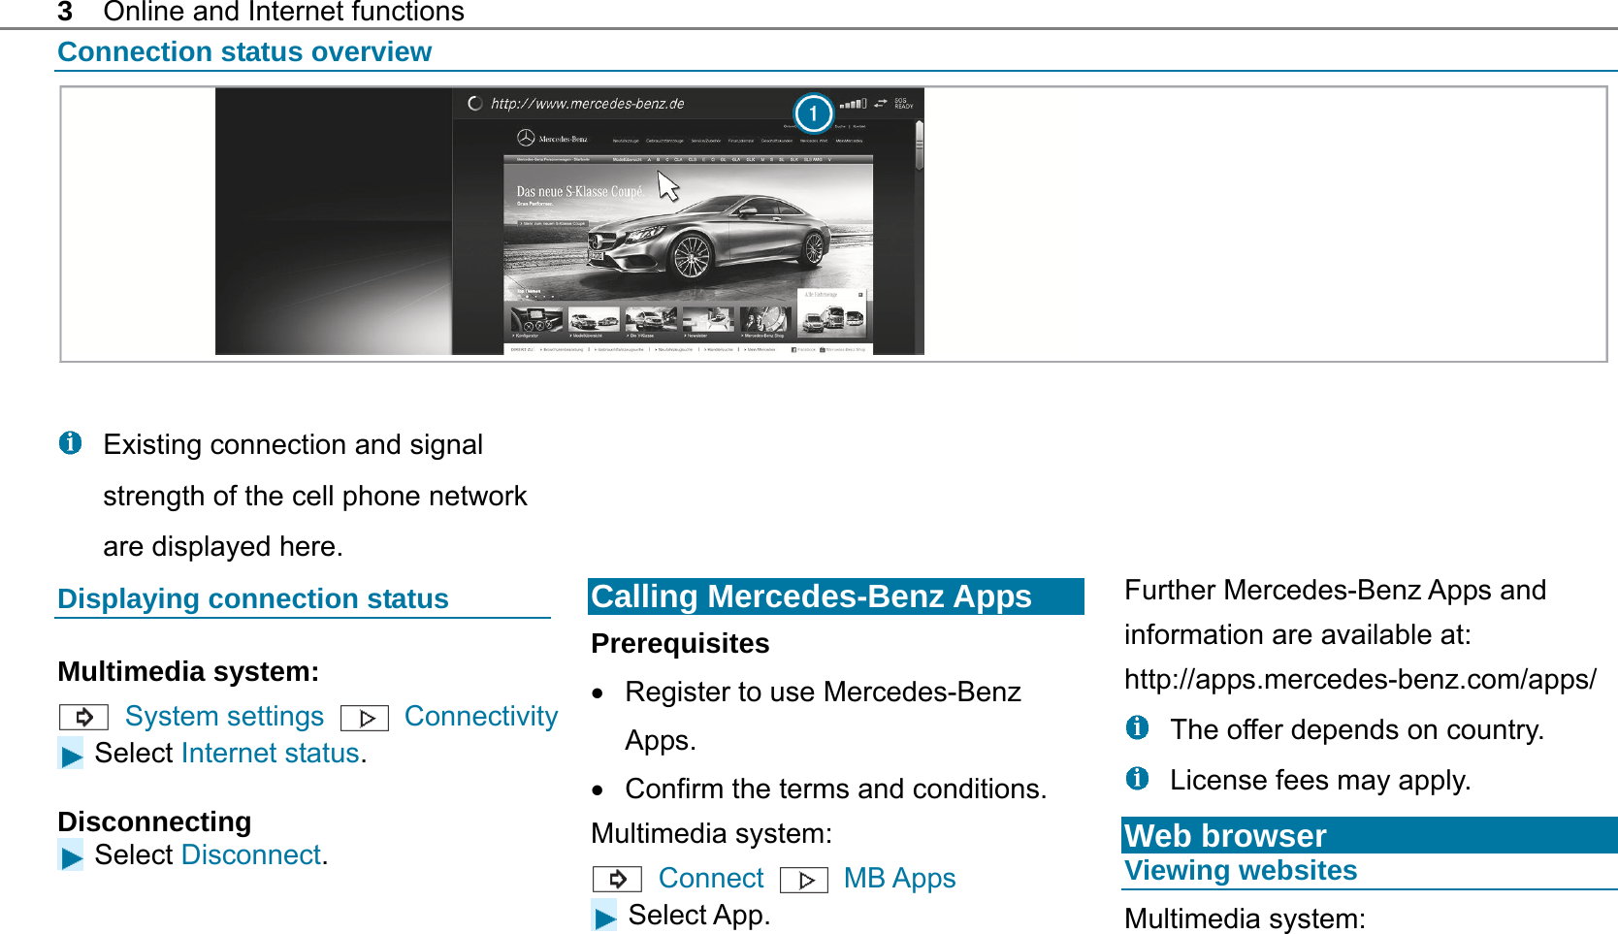
Task: Expand the Alle Fahrzeuge panel via its corner icon
Action: (x=860, y=294)
